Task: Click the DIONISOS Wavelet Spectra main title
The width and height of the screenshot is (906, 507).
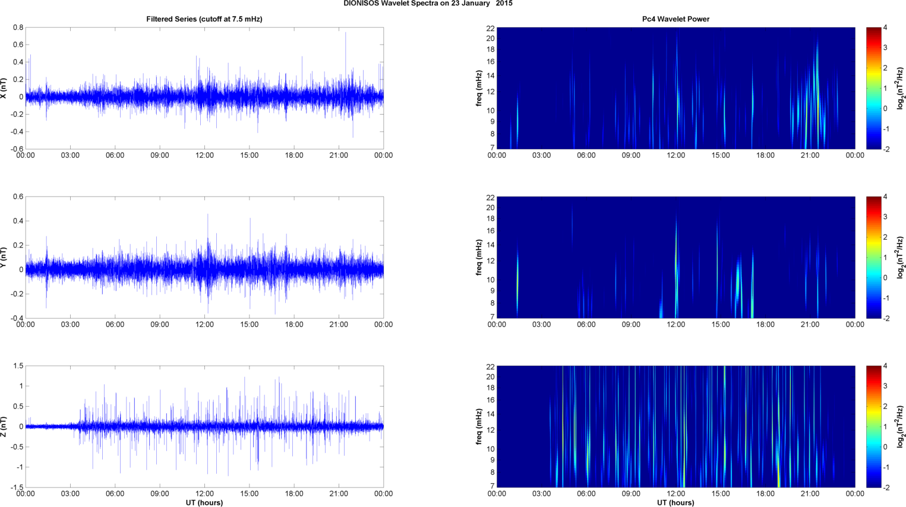Action: point(428,4)
